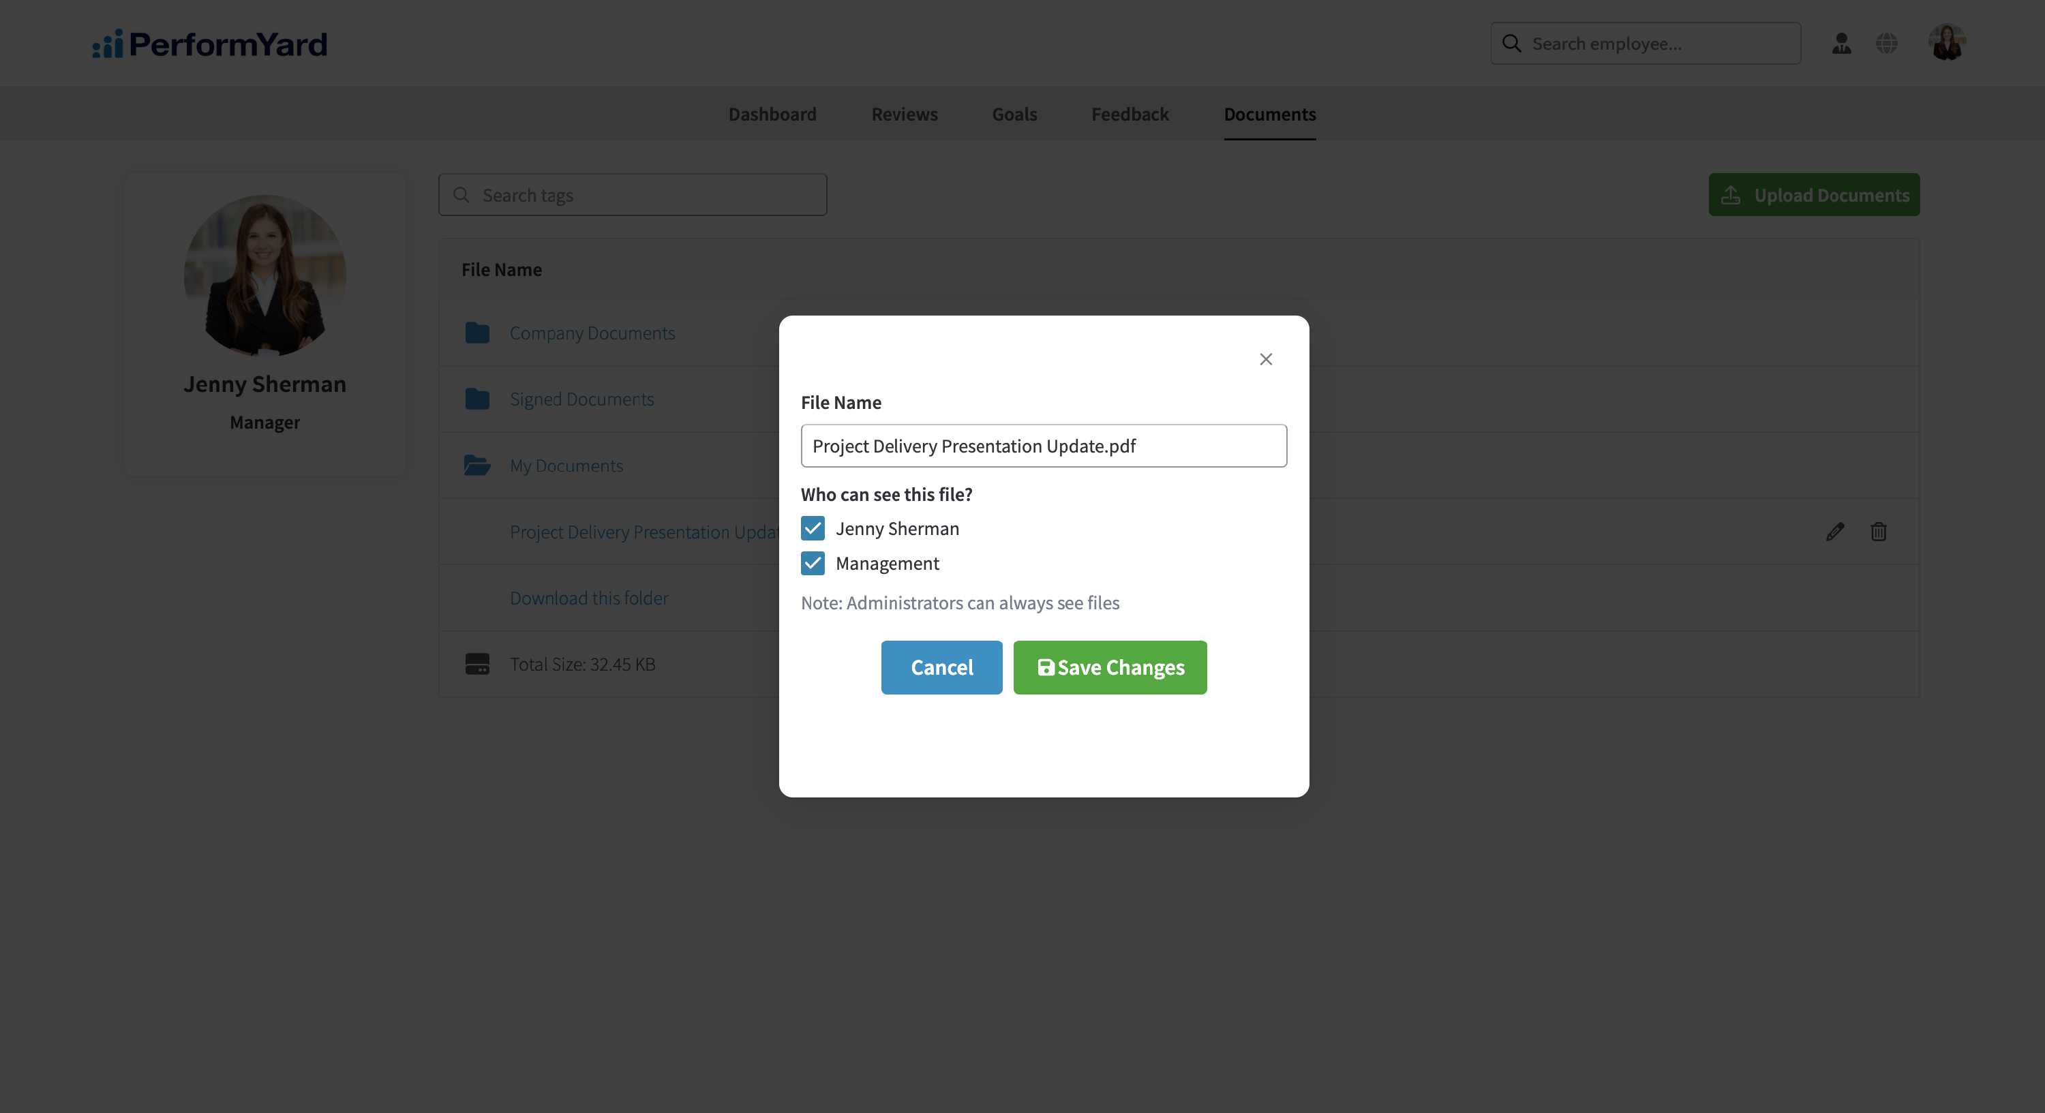Expand the Company Documents folder

point(592,333)
